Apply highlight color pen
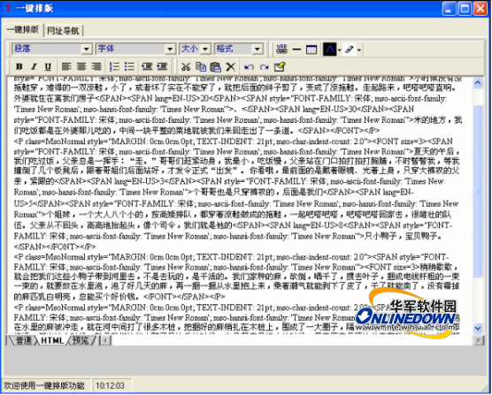492x395 pixels. pos(350,49)
